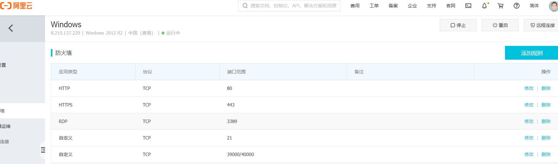Screen dimensions: 558x164
Task: Click the Alibaba Cloud logo
Action: click(16, 6)
